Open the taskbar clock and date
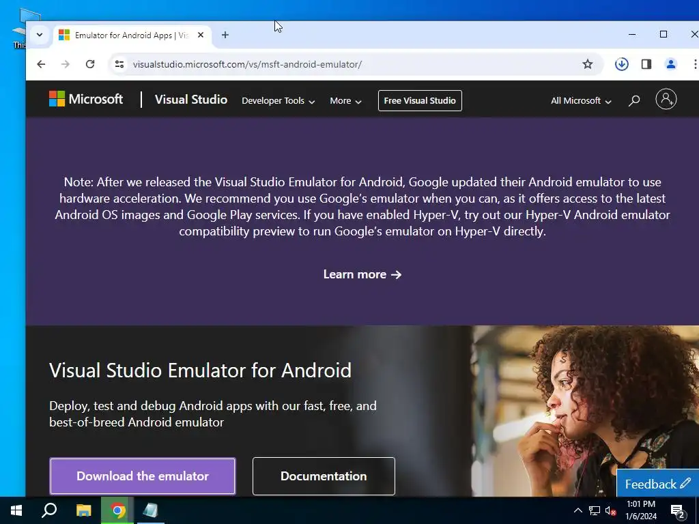The image size is (699, 524). [641, 510]
